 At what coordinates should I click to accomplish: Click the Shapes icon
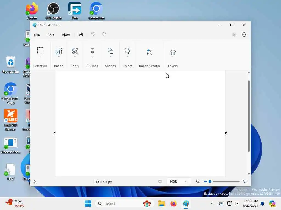110,51
